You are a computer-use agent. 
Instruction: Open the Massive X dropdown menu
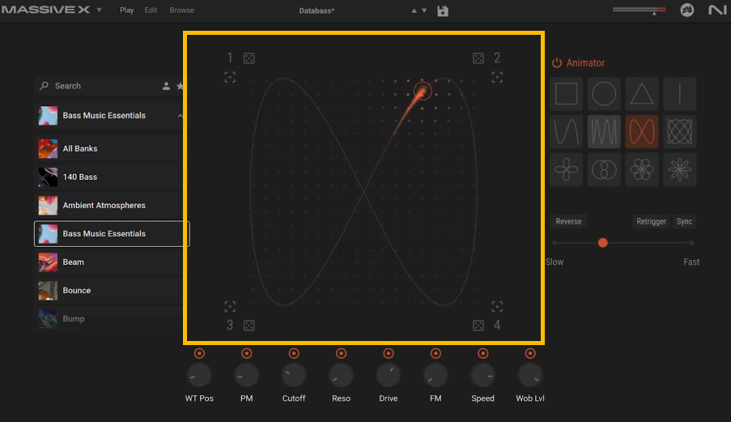pyautogui.click(x=99, y=10)
